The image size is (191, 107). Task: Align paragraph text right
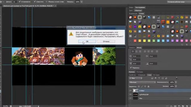pyautogui.click(x=140, y=51)
